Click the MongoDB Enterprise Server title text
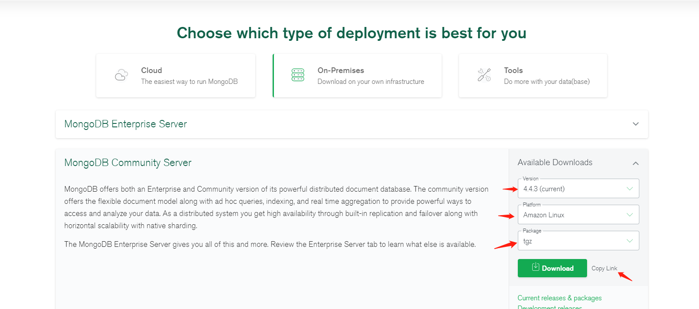The height and width of the screenshot is (309, 699). (125, 124)
